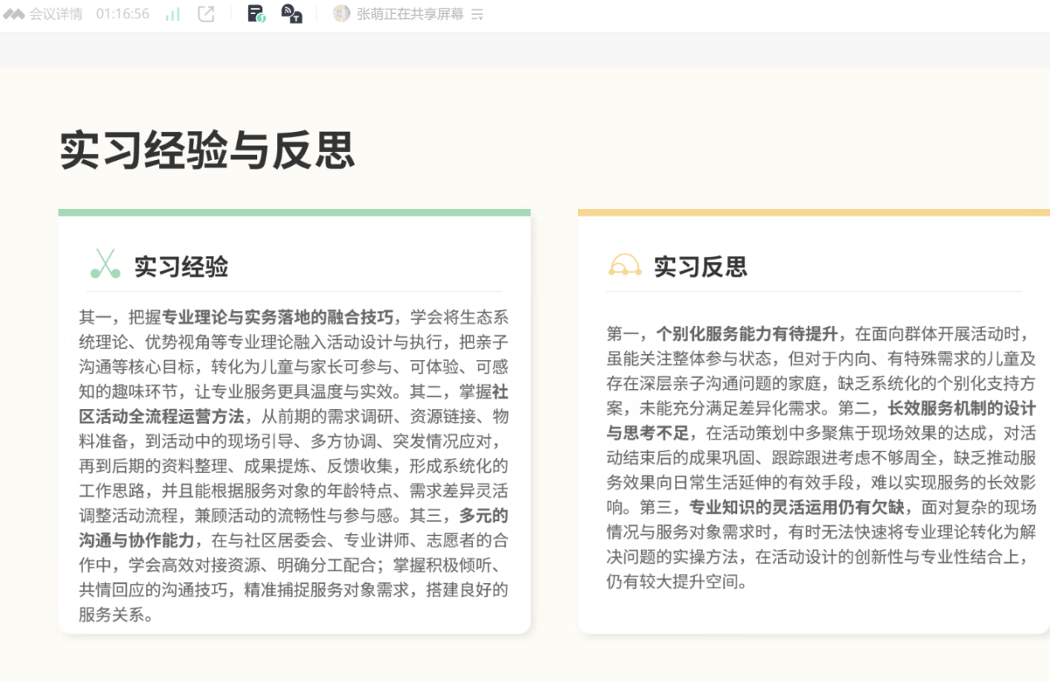Click the yellow car icon beside 实习反思
This screenshot has width=1050, height=681.
pos(625,265)
